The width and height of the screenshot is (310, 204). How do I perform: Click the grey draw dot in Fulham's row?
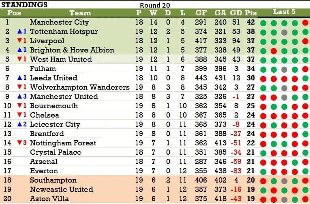click(284, 69)
